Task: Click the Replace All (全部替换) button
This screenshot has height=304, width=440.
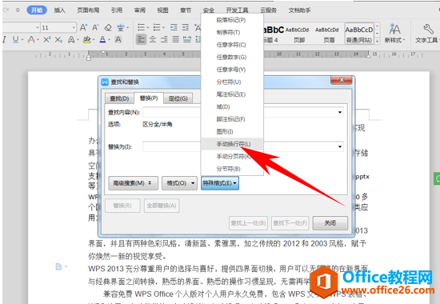Action: coord(162,206)
